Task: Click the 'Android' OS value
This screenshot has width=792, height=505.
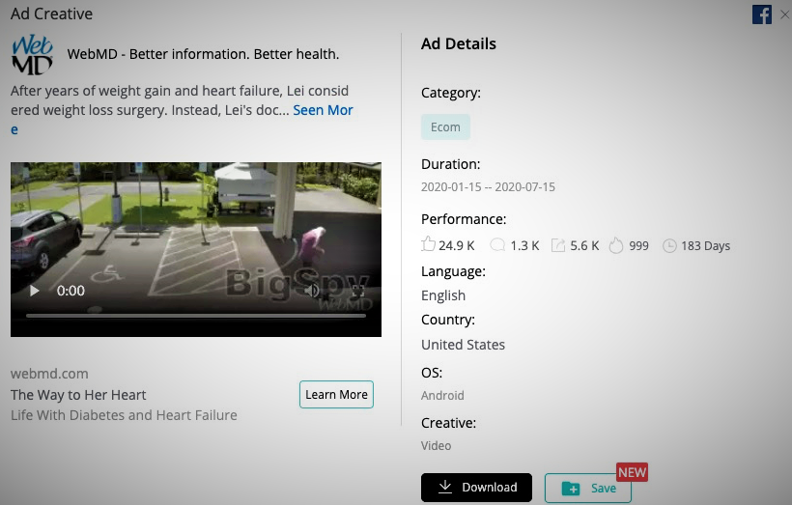Action: point(442,396)
